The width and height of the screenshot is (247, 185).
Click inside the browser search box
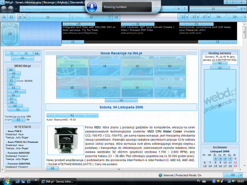[213, 8]
